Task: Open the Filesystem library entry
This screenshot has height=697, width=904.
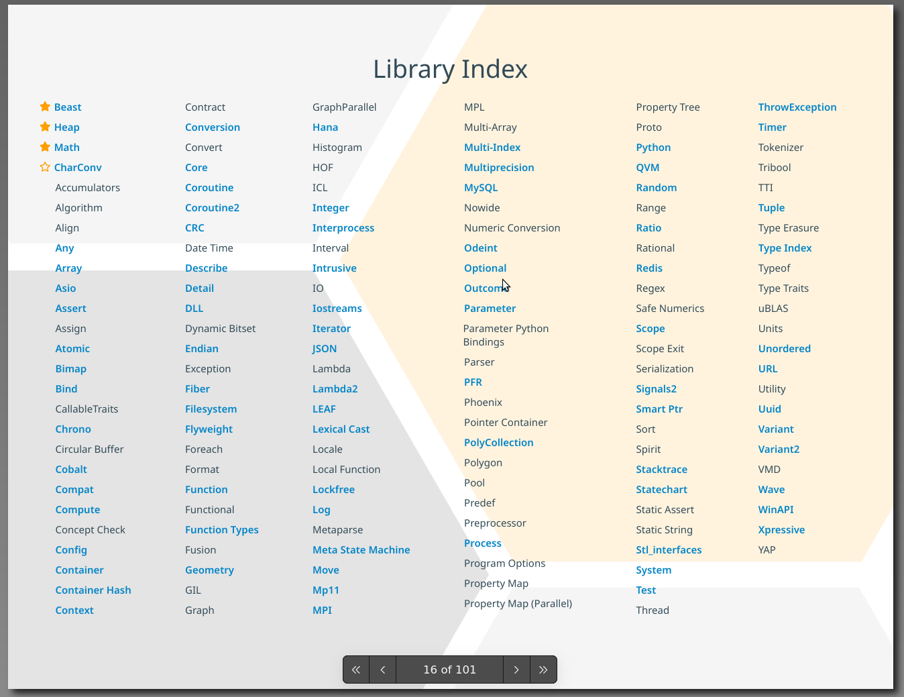Action: [x=211, y=409]
